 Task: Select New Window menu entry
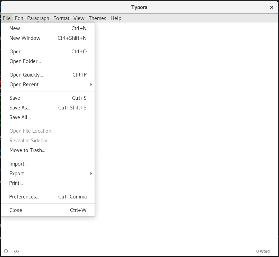point(48,38)
